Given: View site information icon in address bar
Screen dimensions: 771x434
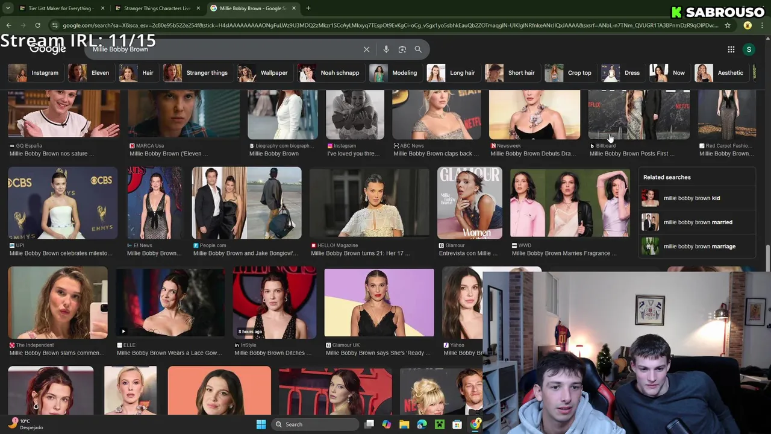Looking at the screenshot, I should tap(55, 25).
